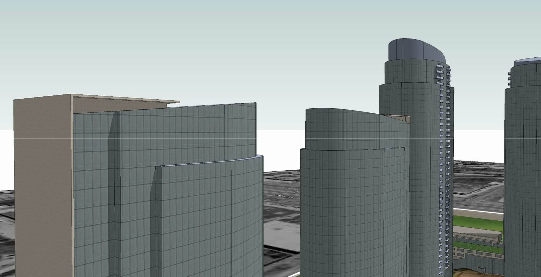The width and height of the screenshot is (541, 277).
Task: Select the small beige roof piece behind middle tower
Action: (399, 118)
